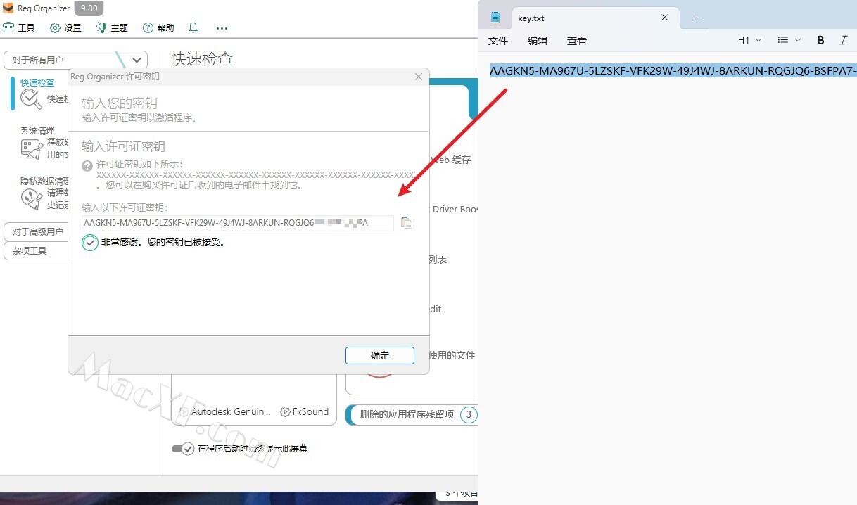Expand the 对于高级用户 section
This screenshot has height=505, width=857.
point(37,231)
